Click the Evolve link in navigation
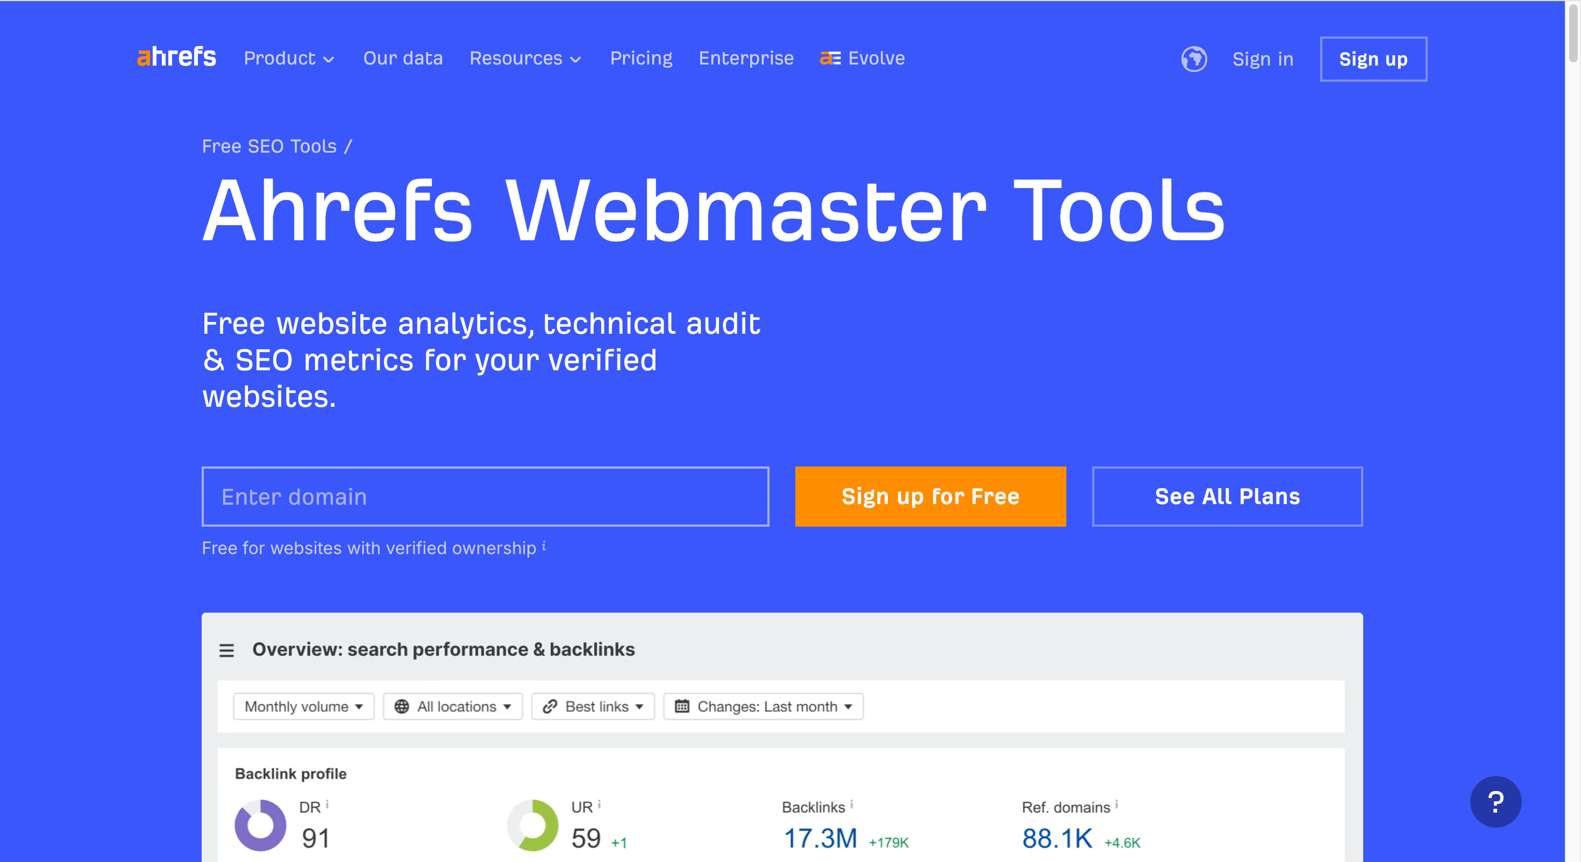 click(x=863, y=58)
